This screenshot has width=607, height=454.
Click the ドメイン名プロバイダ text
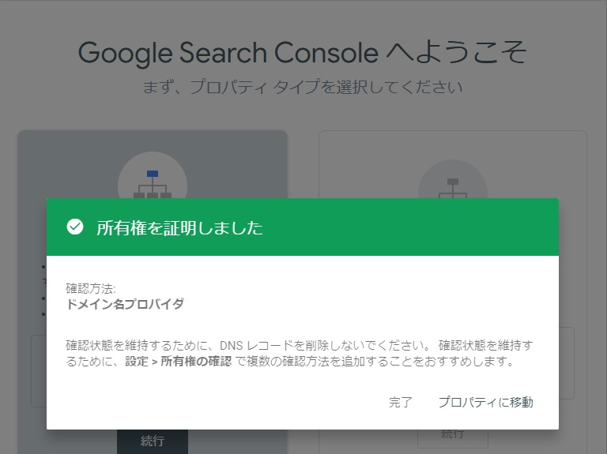click(x=125, y=304)
